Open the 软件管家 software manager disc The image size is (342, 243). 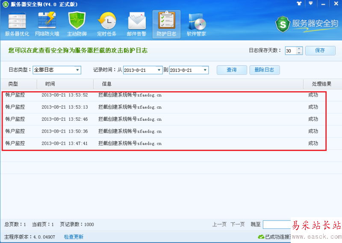click(x=196, y=24)
